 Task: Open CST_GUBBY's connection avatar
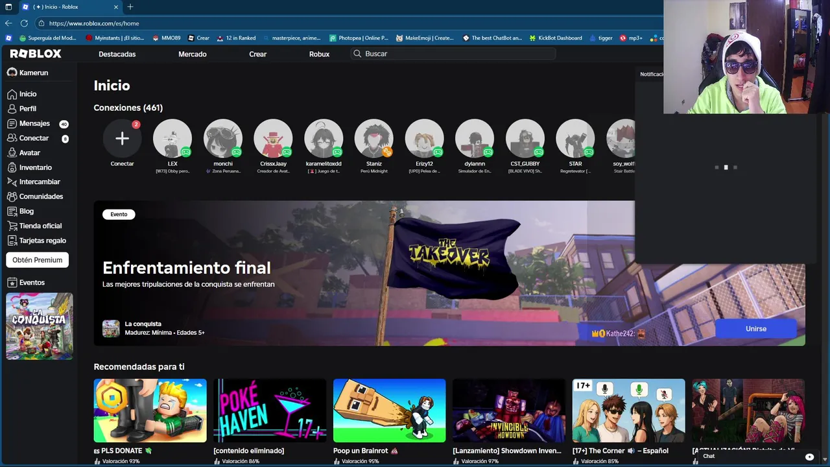coord(525,138)
